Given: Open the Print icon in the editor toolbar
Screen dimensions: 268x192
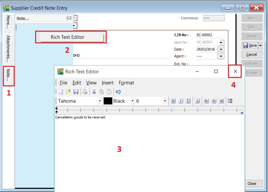Looking at the screenshot, I should pos(84,92).
